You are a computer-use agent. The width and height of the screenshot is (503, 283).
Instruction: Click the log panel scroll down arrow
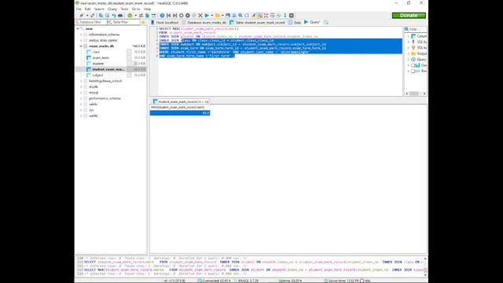(425, 274)
